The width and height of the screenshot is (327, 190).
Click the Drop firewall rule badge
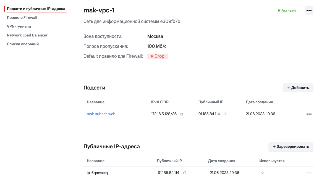(x=158, y=56)
